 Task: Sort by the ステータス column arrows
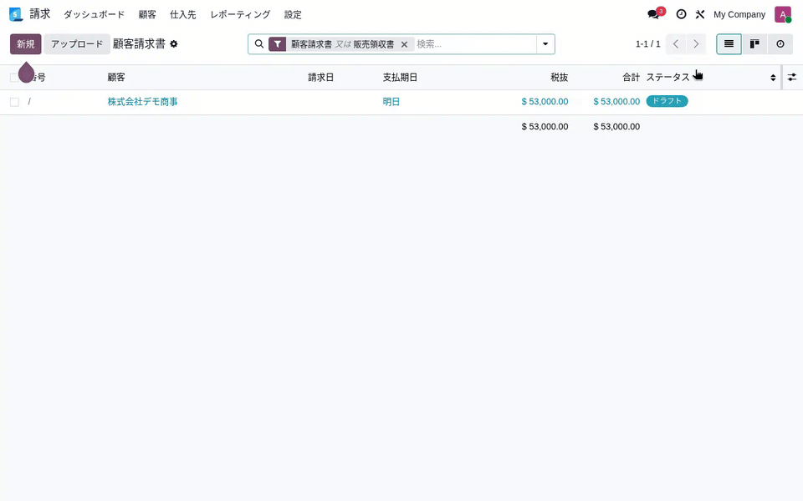pyautogui.click(x=773, y=78)
